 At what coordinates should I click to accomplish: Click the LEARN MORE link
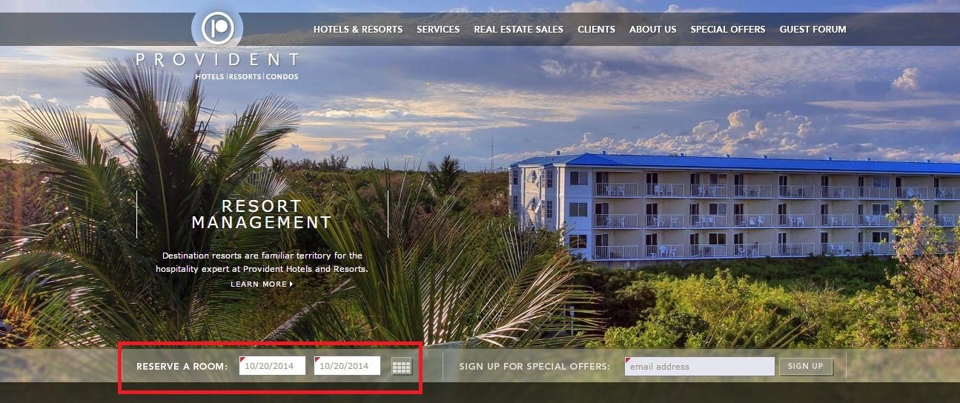(x=259, y=284)
